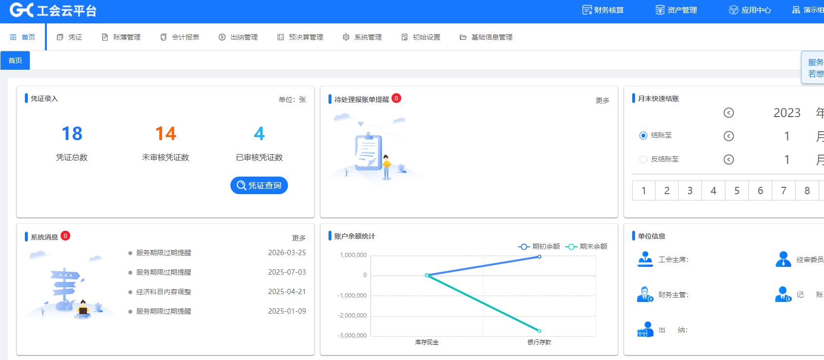Select the 结账至 radio button
Screen dimensions: 824x360
(x=643, y=136)
